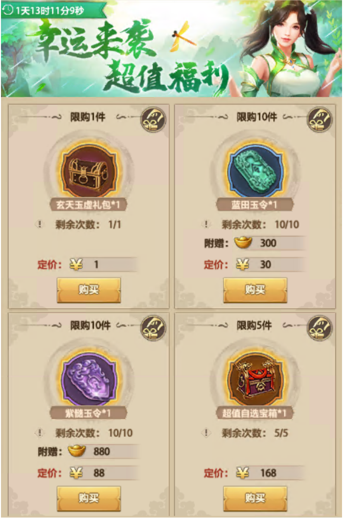Open the gift badge on the 蓝田玉令 card
This screenshot has height=518, width=343.
pos(320,120)
